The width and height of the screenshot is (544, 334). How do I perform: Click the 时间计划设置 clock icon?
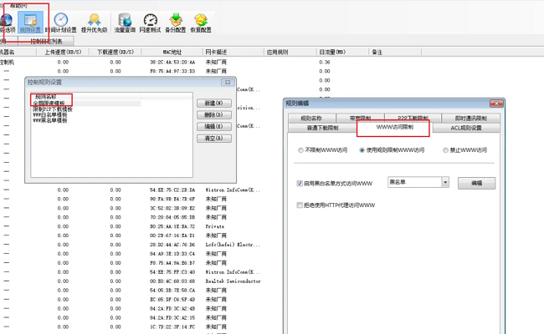[x=61, y=23]
